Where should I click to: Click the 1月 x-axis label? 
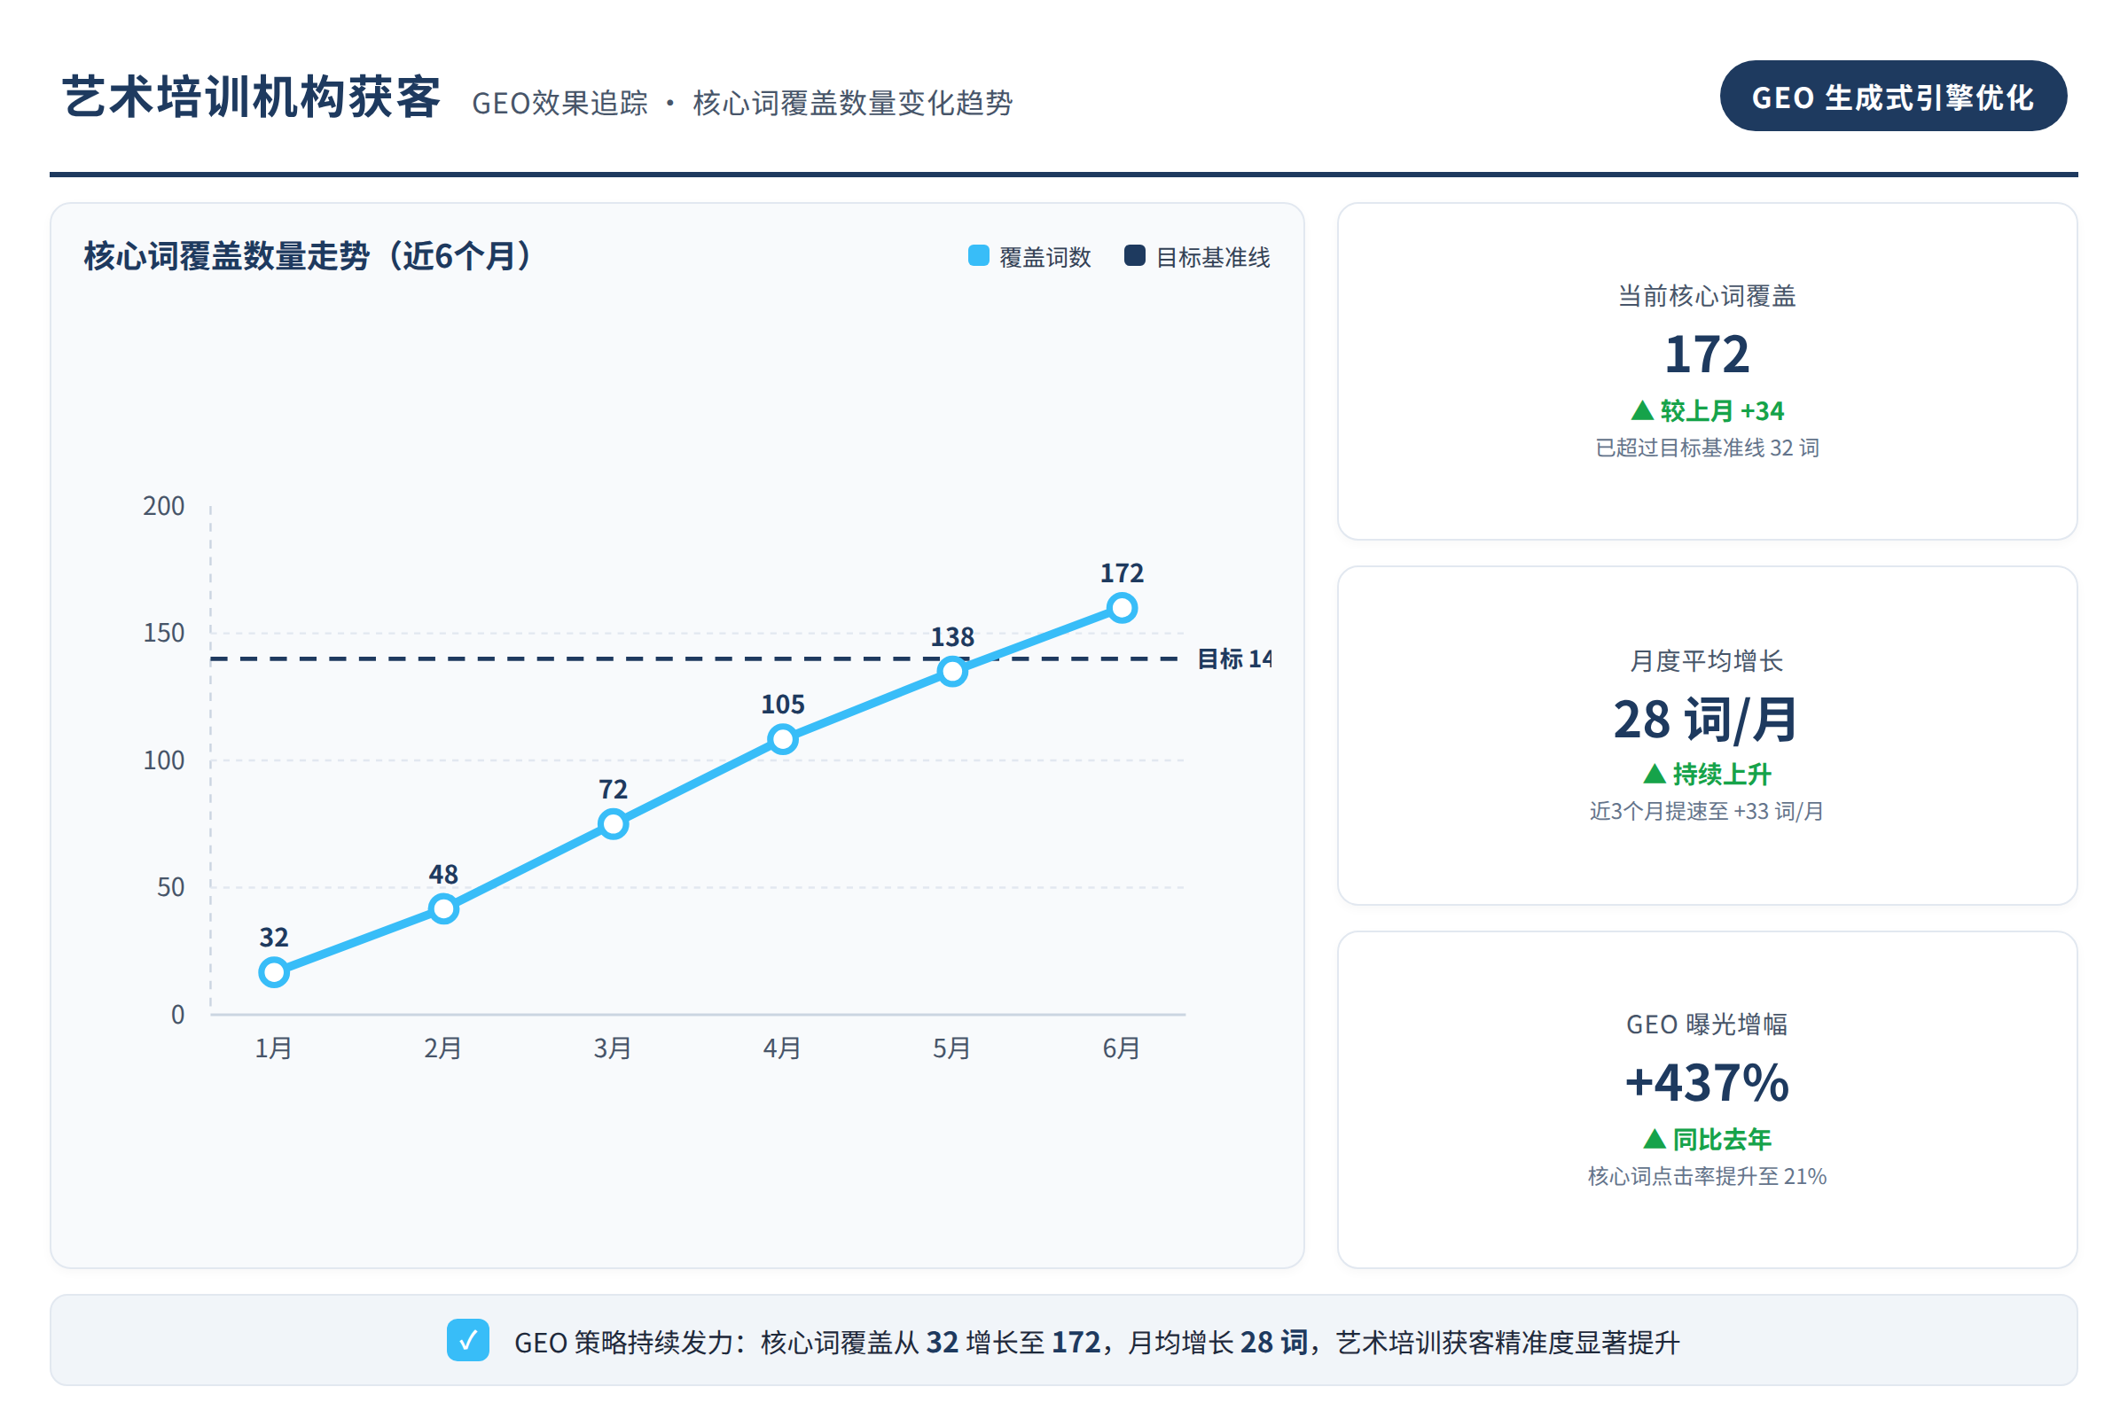(273, 1048)
